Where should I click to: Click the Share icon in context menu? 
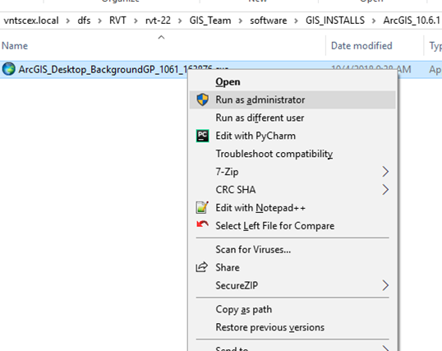click(x=202, y=267)
